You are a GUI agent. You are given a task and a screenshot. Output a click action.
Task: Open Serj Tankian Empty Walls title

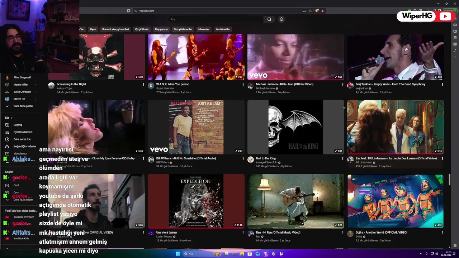[x=390, y=84]
